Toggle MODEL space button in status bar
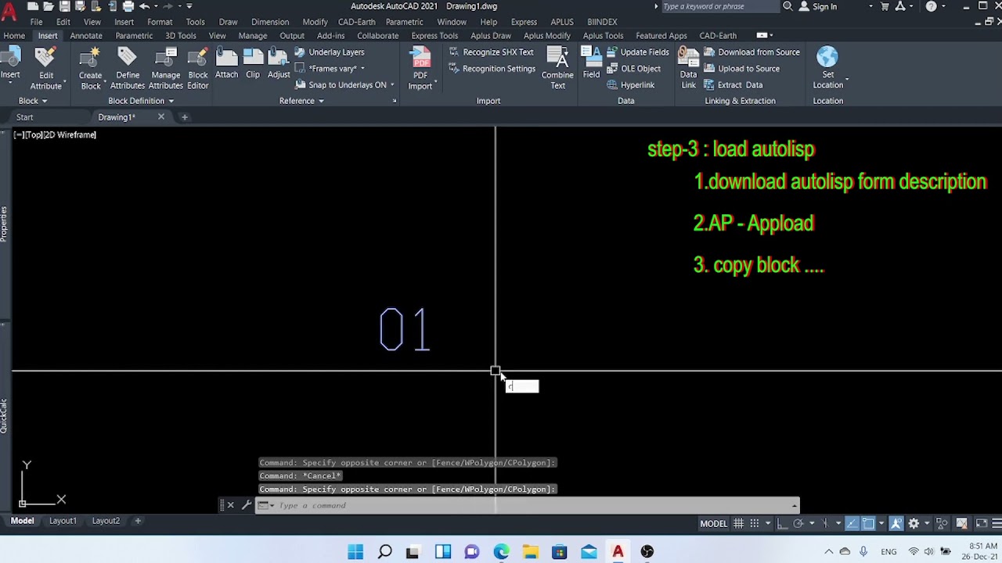Screen dimensions: 1002x563 pos(713,523)
